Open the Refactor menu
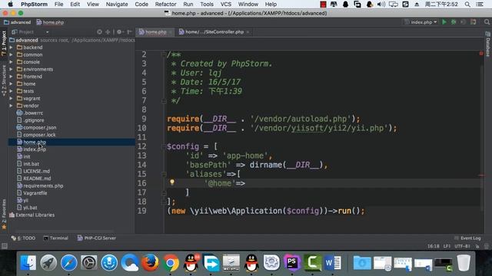This screenshot has width=492, height=276. point(165,5)
